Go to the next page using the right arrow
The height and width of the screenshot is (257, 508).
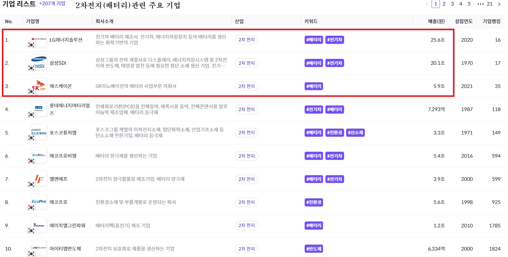coord(499,4)
